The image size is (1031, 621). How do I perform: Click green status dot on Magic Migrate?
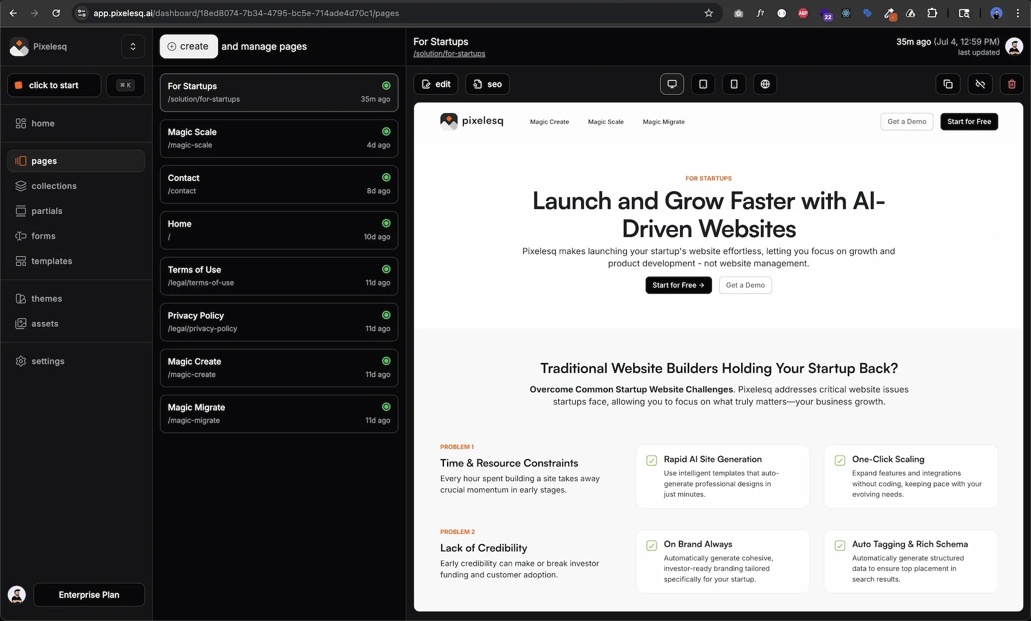[x=386, y=407]
